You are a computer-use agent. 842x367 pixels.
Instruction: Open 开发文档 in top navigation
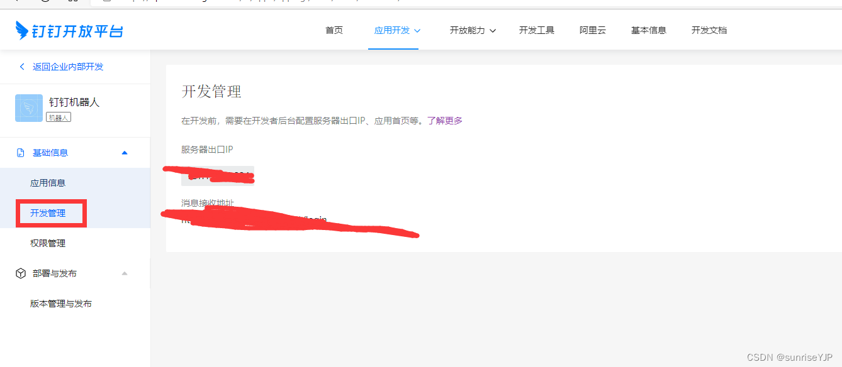(709, 30)
